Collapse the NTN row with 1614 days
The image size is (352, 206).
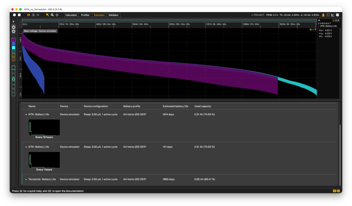(x=26, y=114)
